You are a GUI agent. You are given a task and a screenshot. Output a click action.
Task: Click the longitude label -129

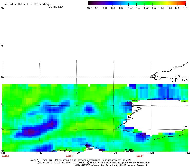77,153
